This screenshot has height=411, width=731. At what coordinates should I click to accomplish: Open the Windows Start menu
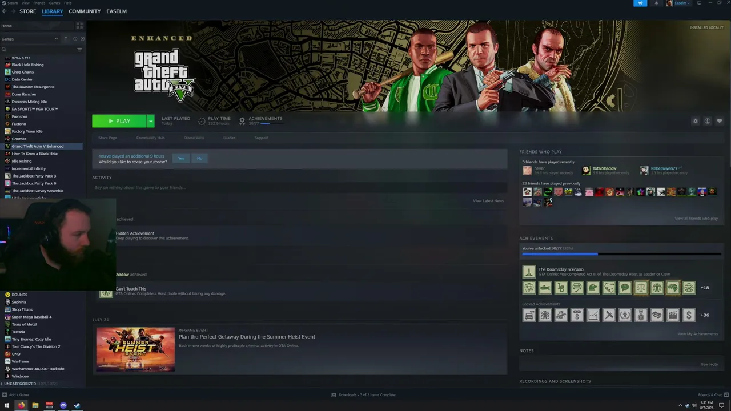point(7,405)
